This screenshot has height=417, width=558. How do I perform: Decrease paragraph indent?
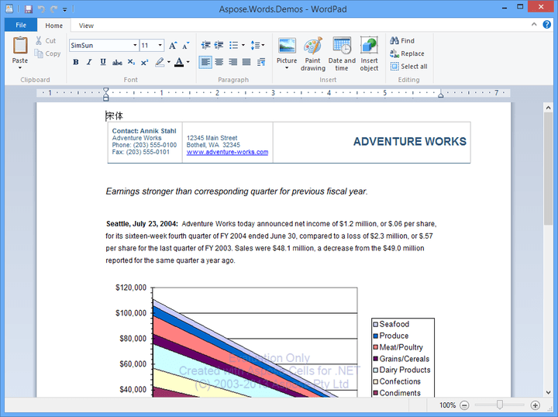point(205,45)
